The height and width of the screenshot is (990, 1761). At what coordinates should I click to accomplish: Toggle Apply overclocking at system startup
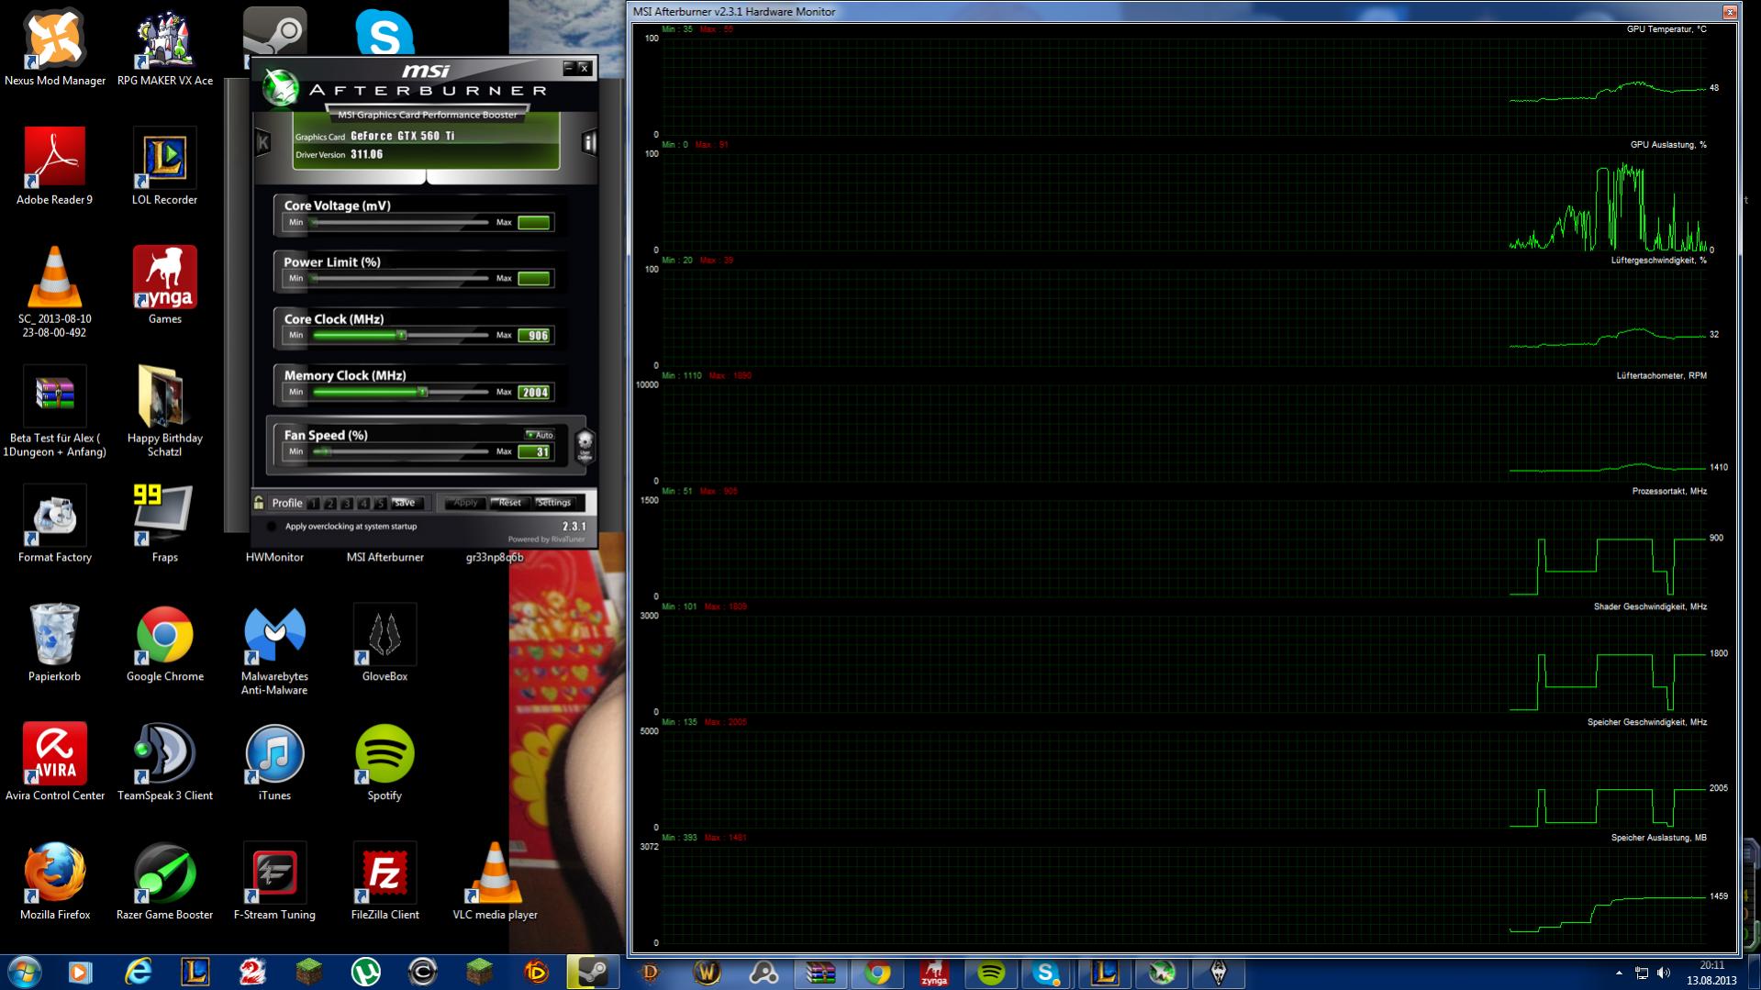pos(271,527)
